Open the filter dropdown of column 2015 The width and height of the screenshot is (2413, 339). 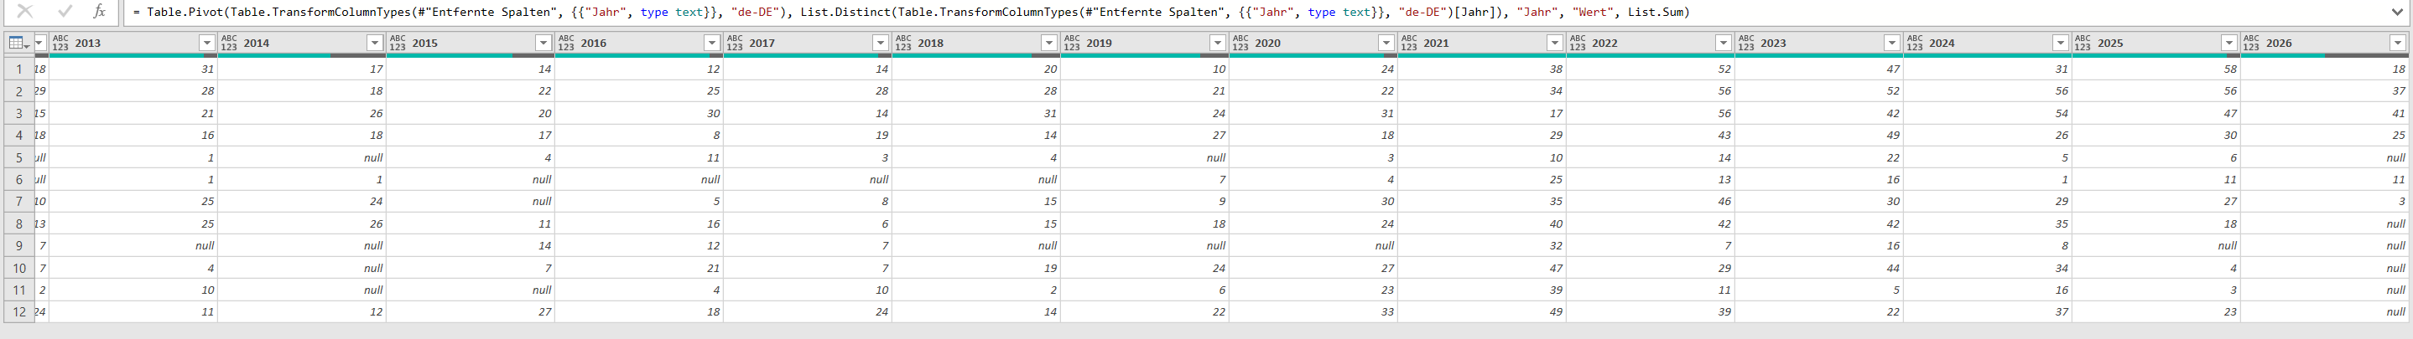(x=543, y=43)
